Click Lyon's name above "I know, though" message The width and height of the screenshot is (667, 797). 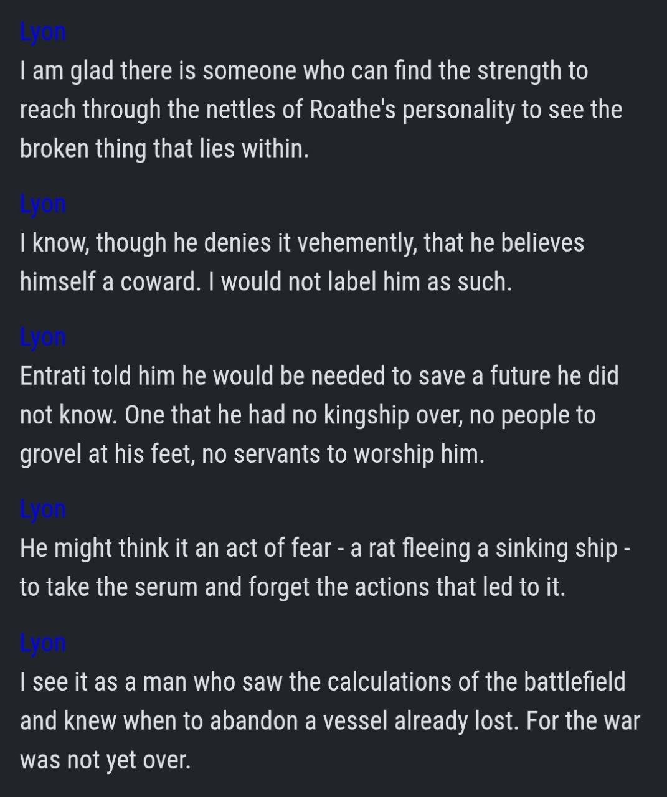(x=42, y=204)
